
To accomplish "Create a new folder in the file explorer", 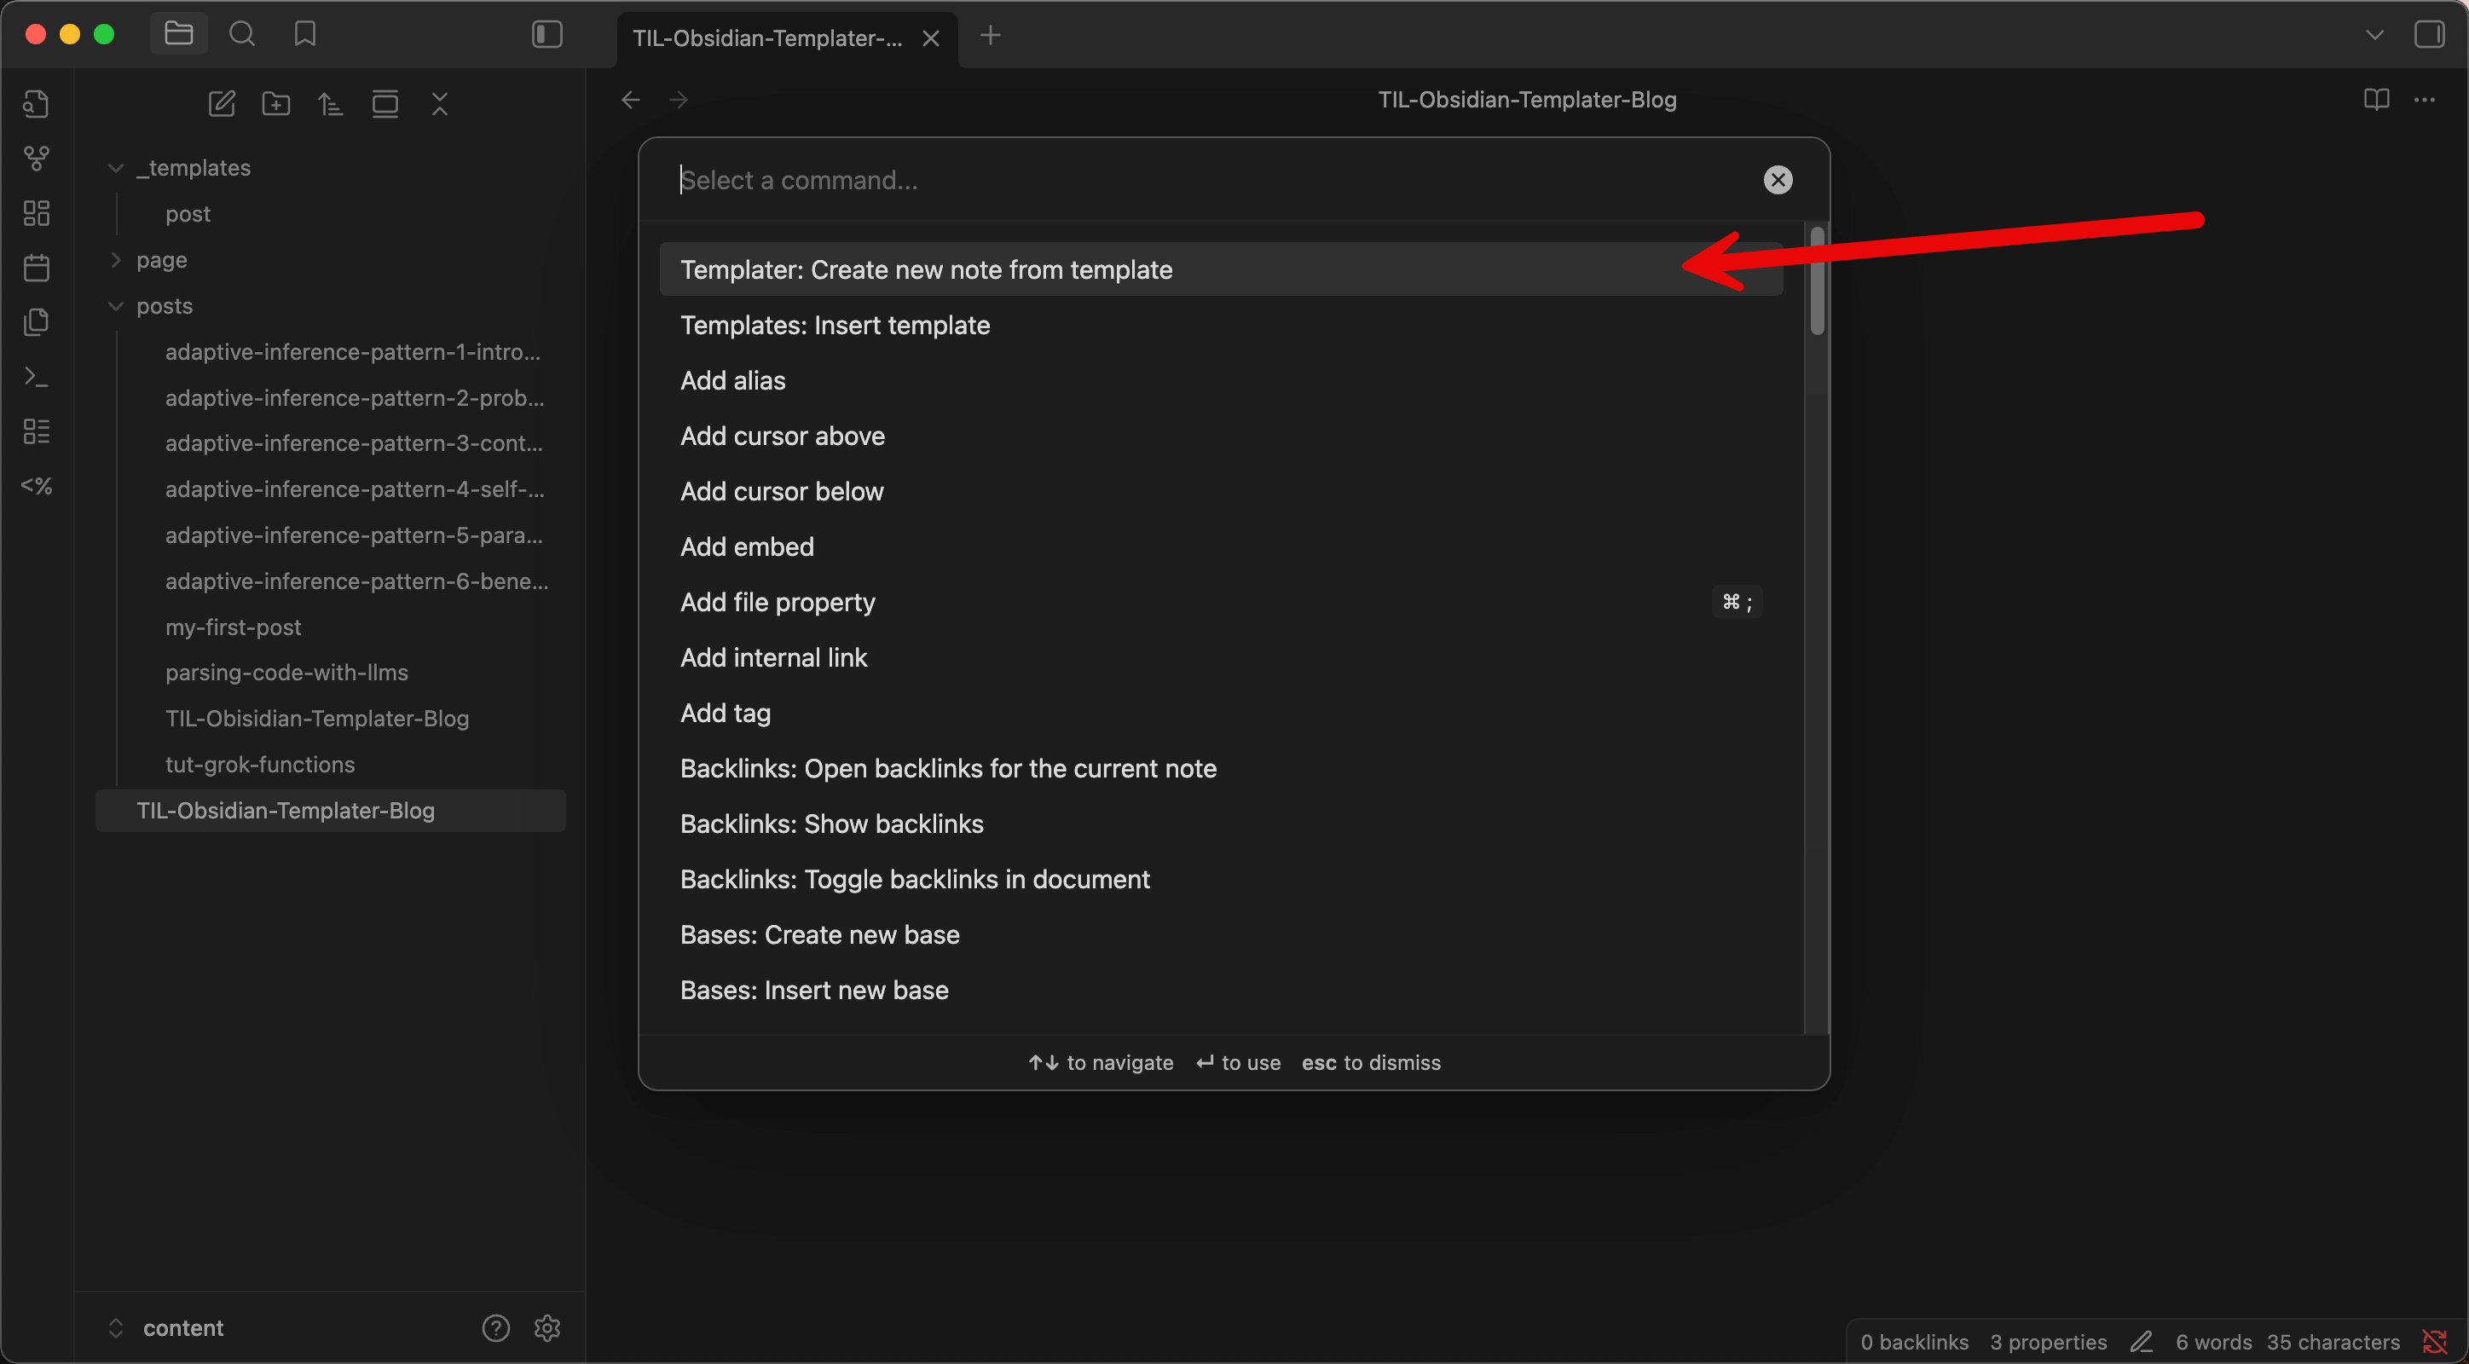I will 276,103.
